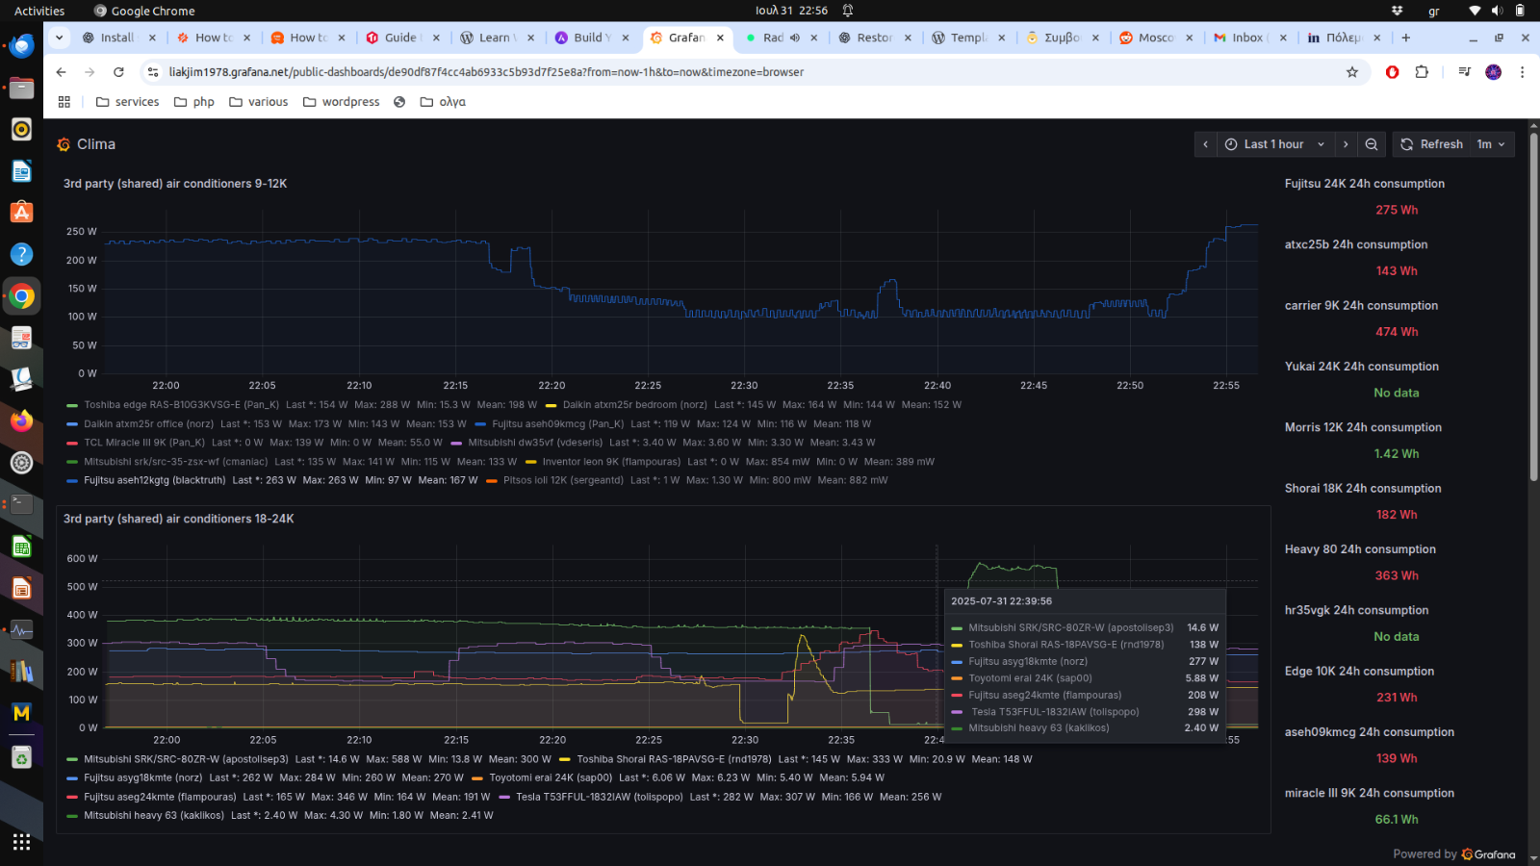1540x866 pixels.
Task: Click the 363 Wh Heavy 80 value
Action: click(x=1396, y=576)
